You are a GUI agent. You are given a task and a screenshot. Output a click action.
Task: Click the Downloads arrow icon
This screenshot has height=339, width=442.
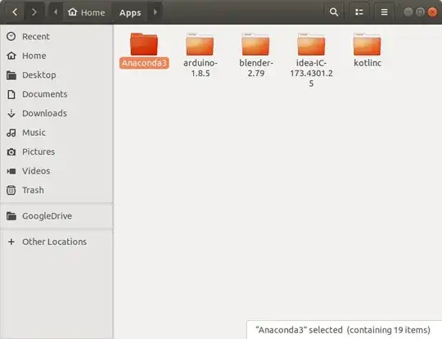(11, 113)
